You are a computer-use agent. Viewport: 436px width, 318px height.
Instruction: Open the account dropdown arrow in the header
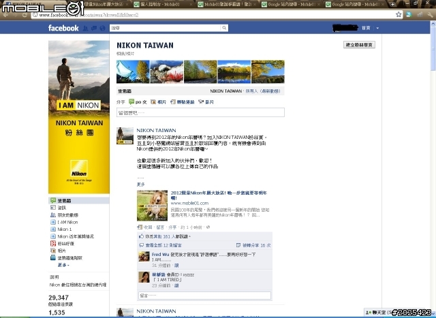tap(377, 28)
